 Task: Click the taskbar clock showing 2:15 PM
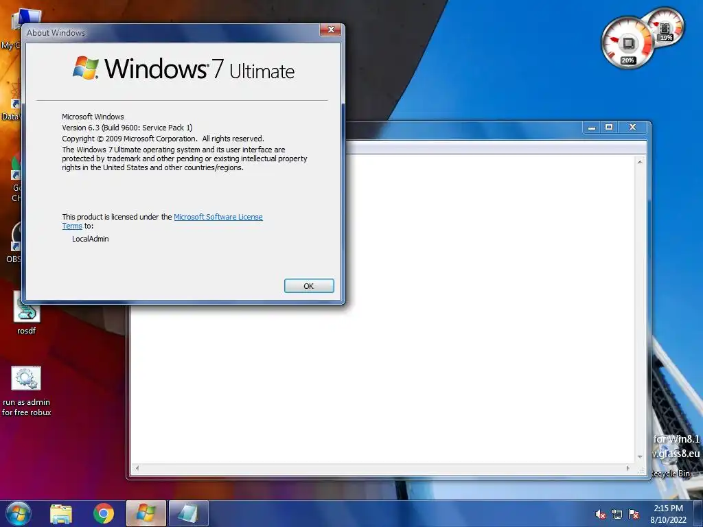pyautogui.click(x=668, y=513)
